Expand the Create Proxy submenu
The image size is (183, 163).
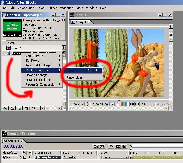42,56
